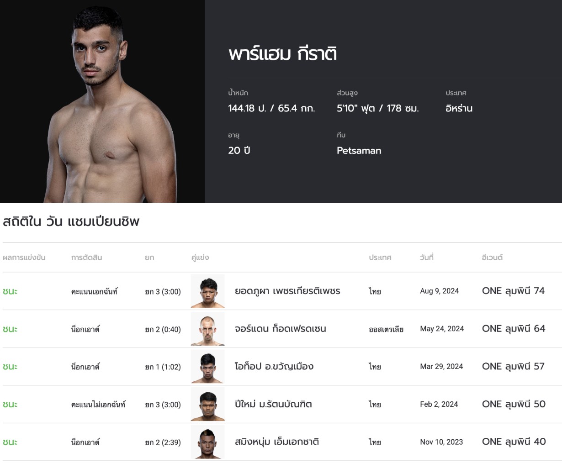This screenshot has height=463, width=562.
Task: Click opponent name ปีใหม่ ม.รัตนบัณฑิต
Action: click(x=273, y=404)
